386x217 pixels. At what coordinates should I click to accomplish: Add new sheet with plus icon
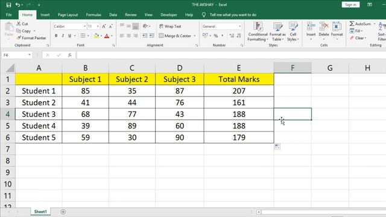(x=63, y=212)
